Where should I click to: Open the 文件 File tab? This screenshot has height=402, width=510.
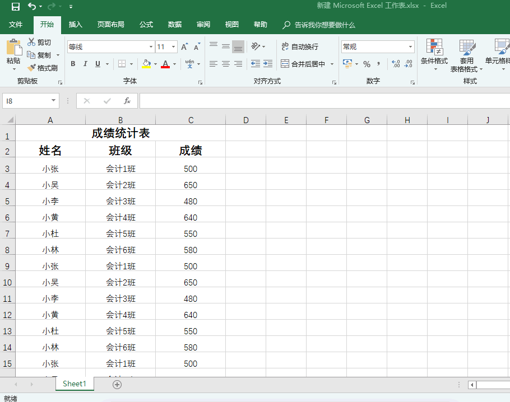coord(16,25)
